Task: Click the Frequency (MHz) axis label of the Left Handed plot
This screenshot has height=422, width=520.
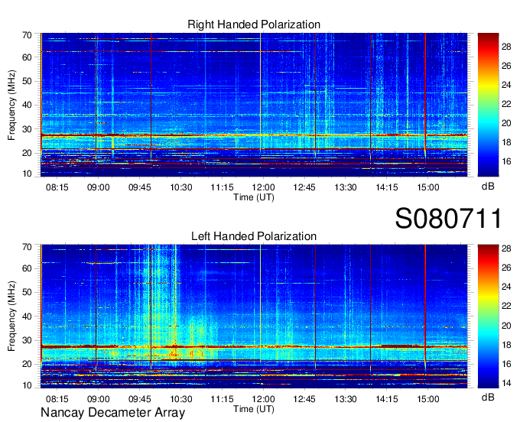Action: click(x=11, y=316)
